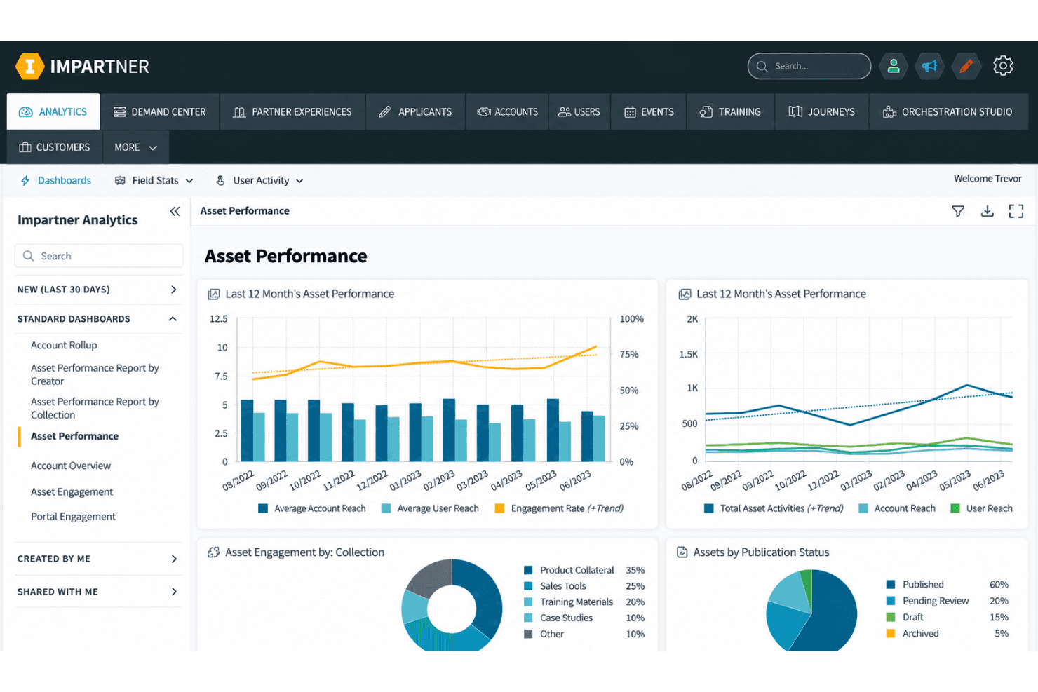This screenshot has width=1038, height=692.
Task: Select the Events tab
Action: tap(649, 112)
